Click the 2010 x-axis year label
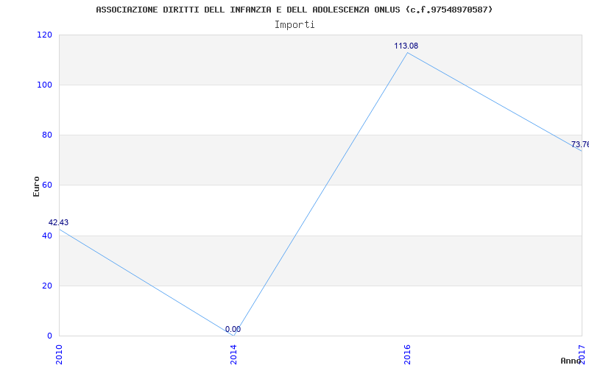 point(59,354)
